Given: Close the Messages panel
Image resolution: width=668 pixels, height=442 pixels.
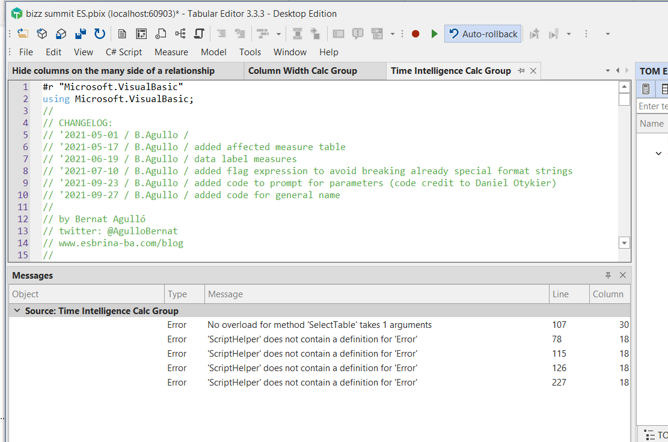Looking at the screenshot, I should coord(623,275).
